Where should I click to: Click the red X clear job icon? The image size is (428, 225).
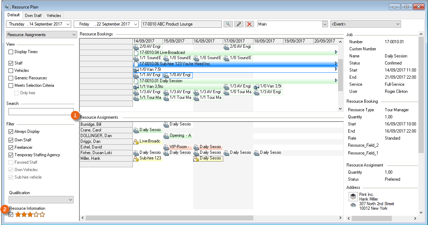pyautogui.click(x=249, y=24)
